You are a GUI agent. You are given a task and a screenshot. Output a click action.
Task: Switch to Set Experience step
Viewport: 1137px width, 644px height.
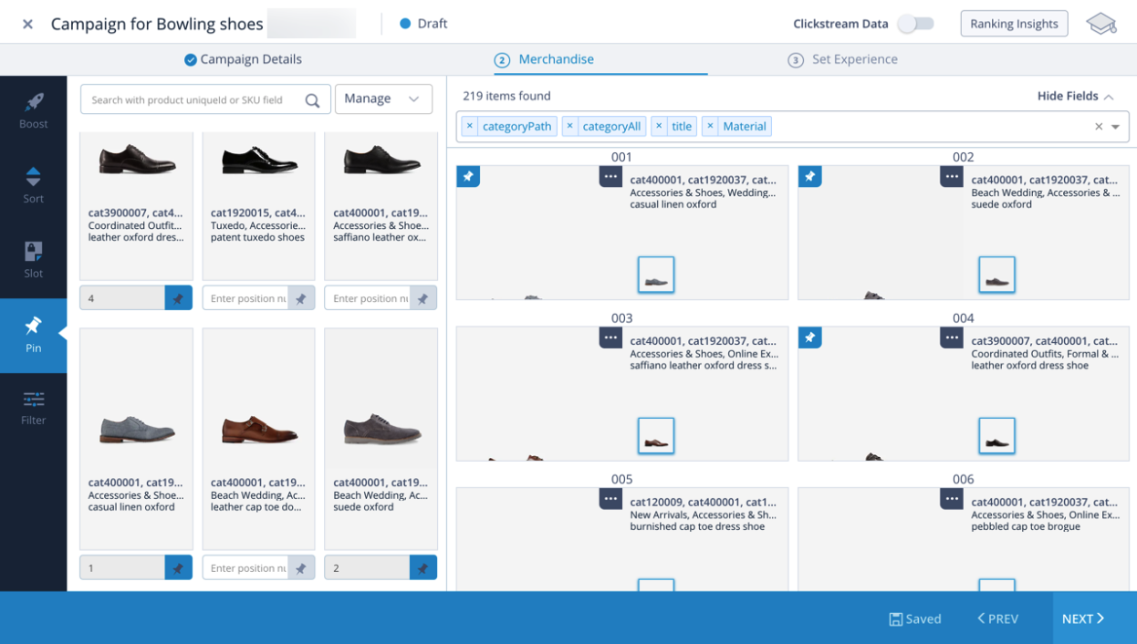pyautogui.click(x=842, y=59)
